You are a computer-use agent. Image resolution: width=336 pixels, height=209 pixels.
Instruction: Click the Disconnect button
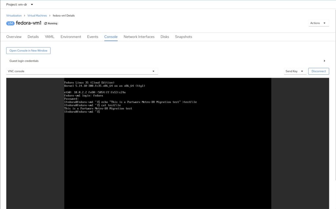tap(318, 71)
